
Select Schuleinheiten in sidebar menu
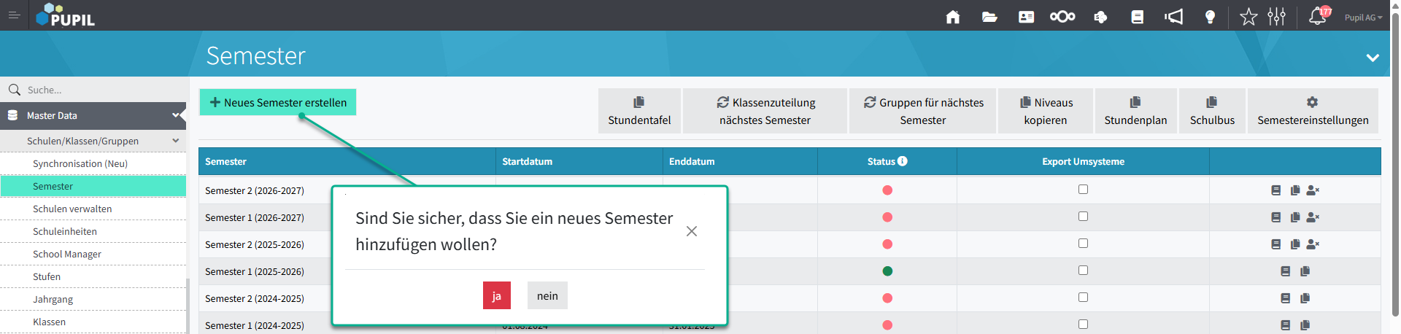tap(65, 232)
